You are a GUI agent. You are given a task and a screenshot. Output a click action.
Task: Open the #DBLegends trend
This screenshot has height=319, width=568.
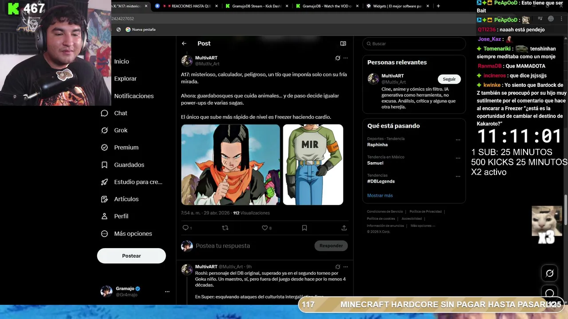point(381,181)
